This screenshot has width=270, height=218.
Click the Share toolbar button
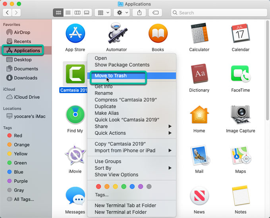point(139,13)
